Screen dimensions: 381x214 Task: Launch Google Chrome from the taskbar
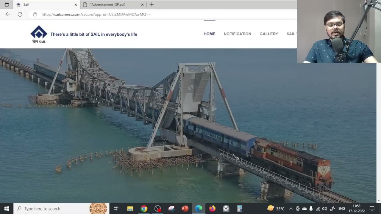click(x=144, y=209)
